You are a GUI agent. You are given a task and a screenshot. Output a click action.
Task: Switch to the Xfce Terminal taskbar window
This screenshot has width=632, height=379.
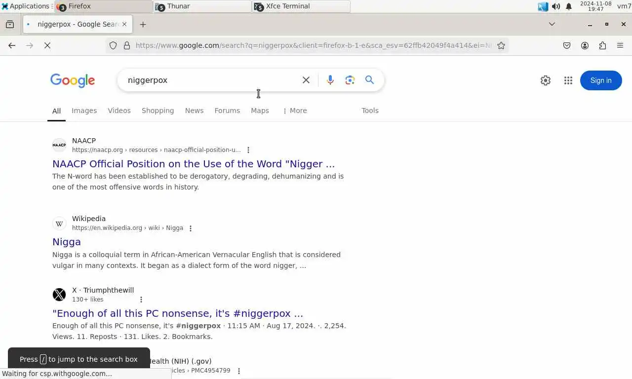[301, 6]
